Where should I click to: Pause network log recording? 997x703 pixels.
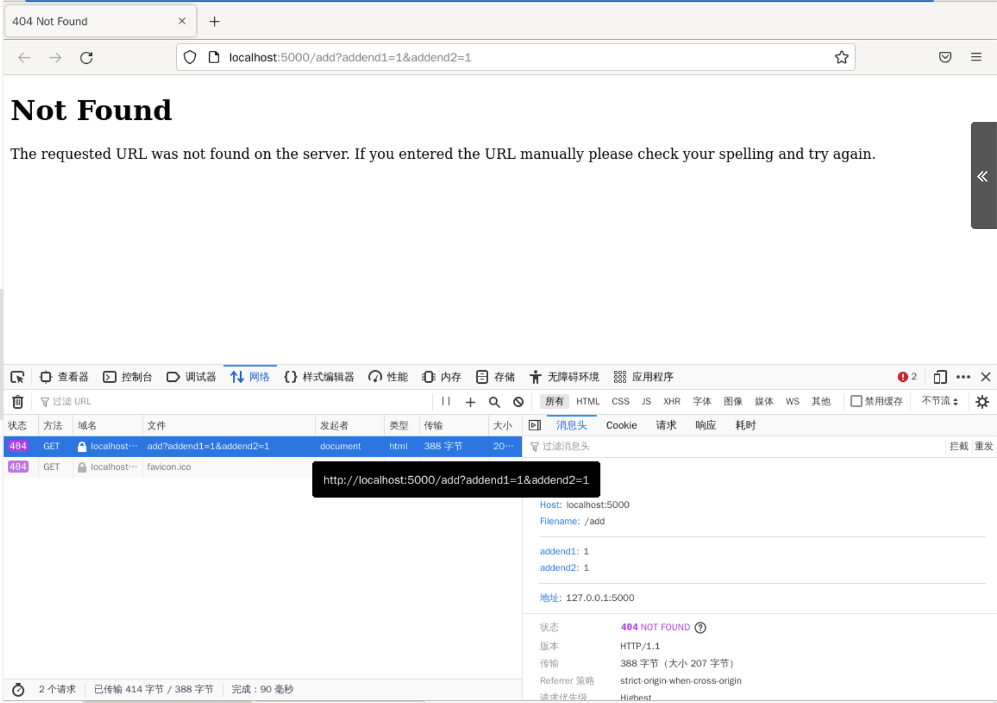pos(446,402)
